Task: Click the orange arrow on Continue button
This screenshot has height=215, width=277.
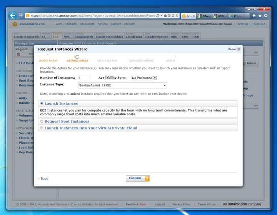Action: [x=147, y=179]
